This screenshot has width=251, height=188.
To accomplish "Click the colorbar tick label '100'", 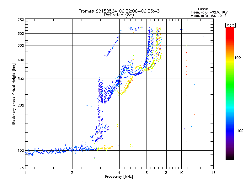I will coord(238,58).
